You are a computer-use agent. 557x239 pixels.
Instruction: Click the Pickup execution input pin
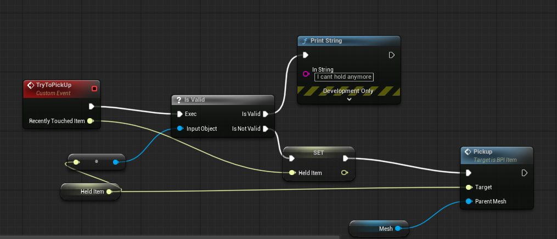pos(469,173)
